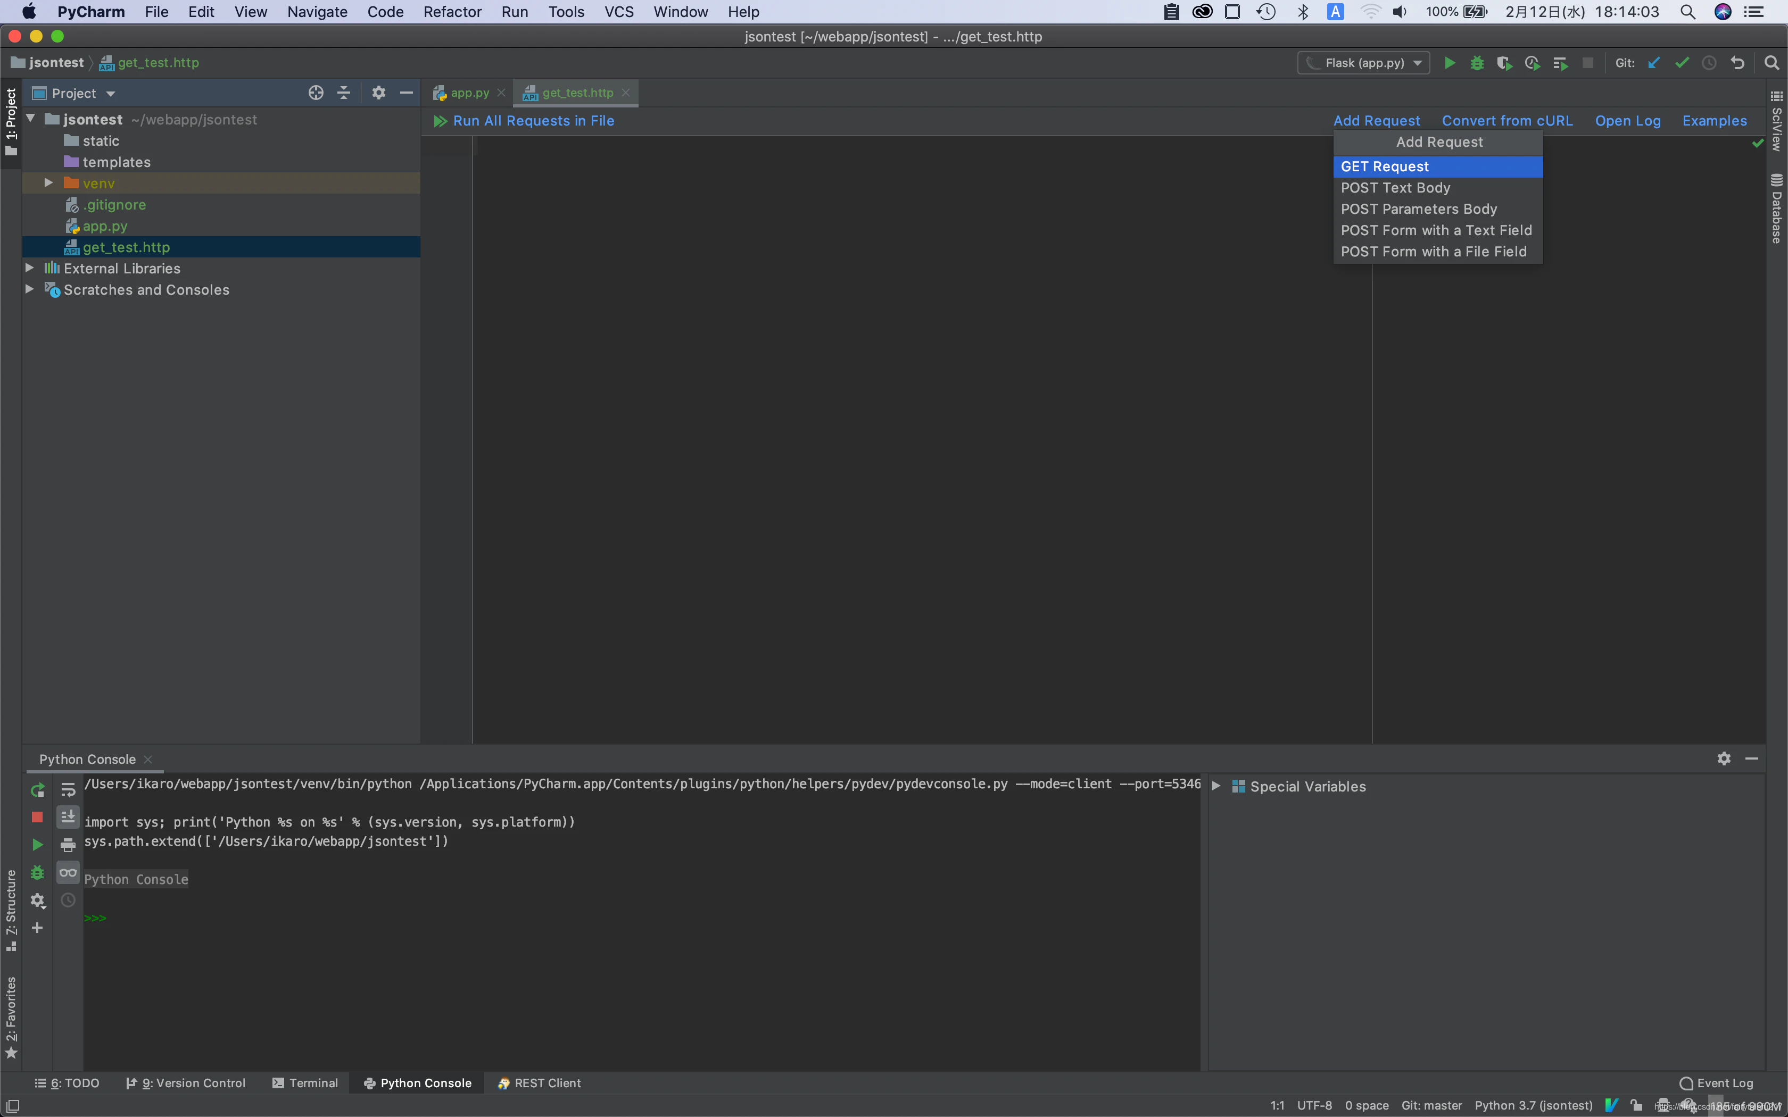Click the locate file crosshair icon in Project panel
1788x1117 pixels.
pos(316,93)
